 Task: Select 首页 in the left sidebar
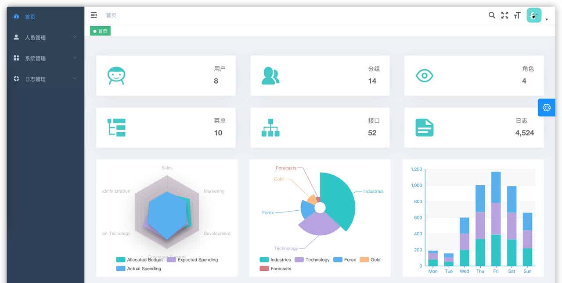tap(30, 17)
